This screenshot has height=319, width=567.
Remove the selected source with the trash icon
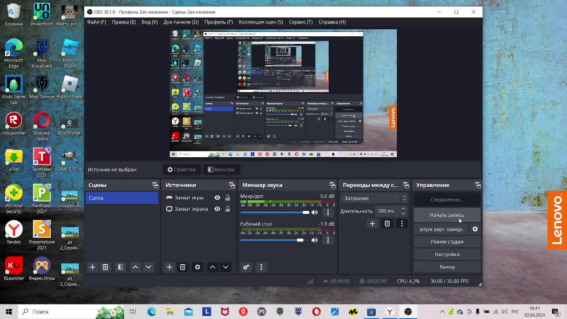tap(183, 267)
